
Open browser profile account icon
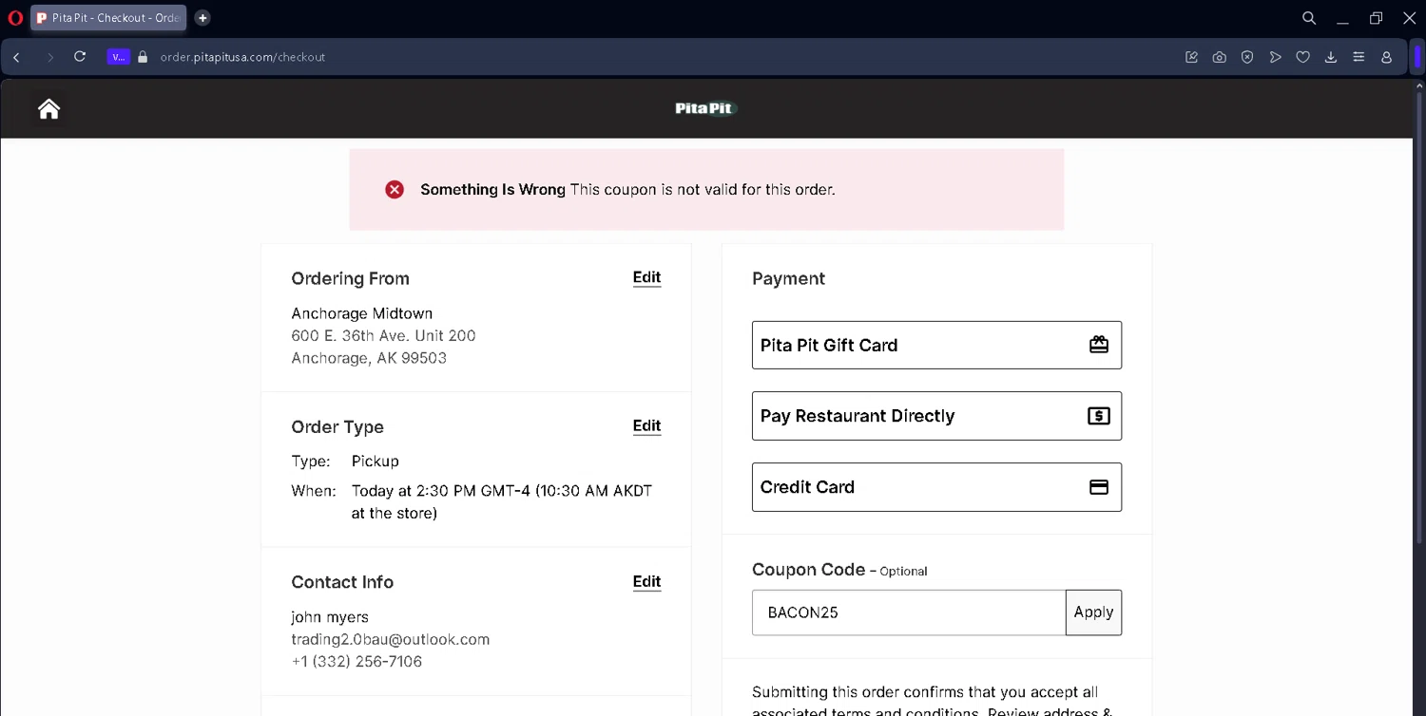(x=1387, y=57)
